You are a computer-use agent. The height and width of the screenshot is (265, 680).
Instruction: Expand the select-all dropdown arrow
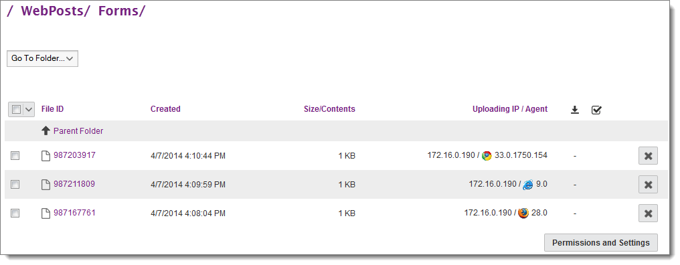tap(29, 110)
